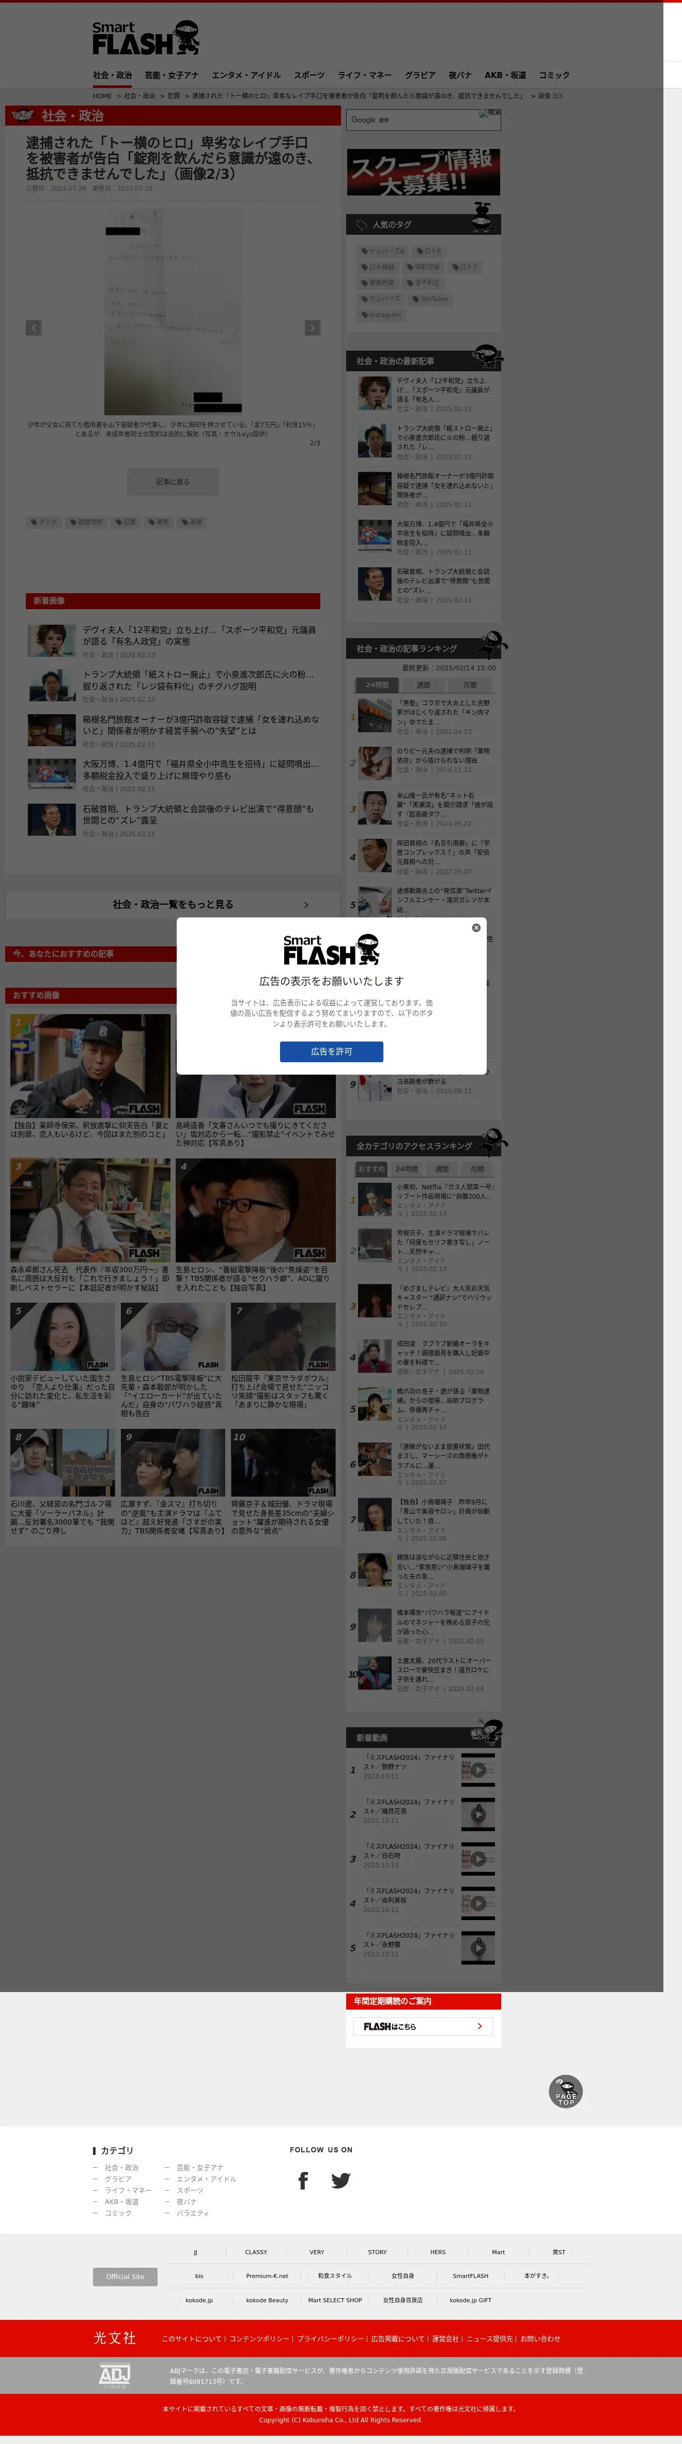
Task: Select the ロト7 popular tag
Action: tap(466, 267)
